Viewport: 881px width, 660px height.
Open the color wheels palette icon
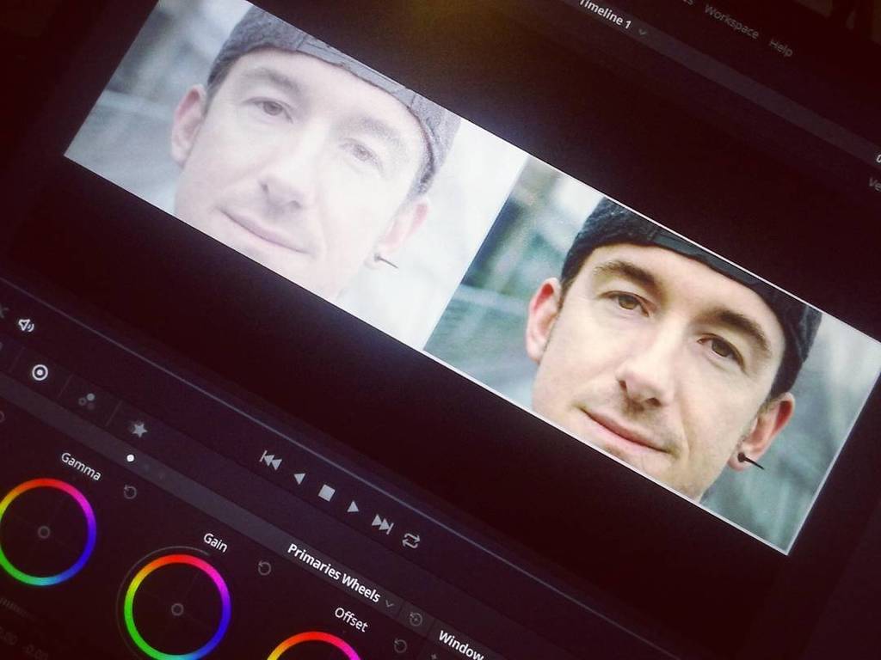(x=40, y=373)
